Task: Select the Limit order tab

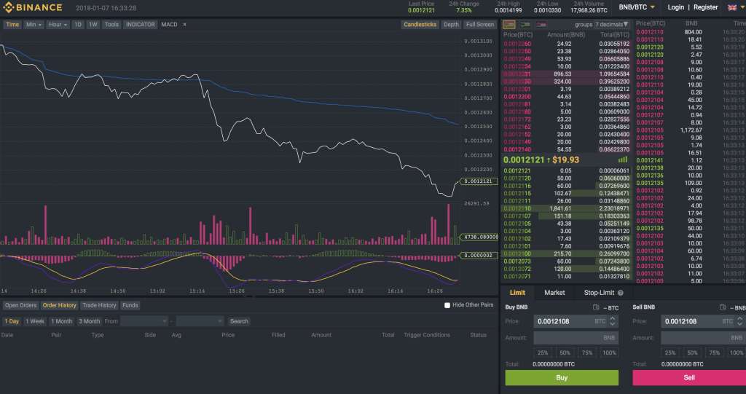Action: [518, 293]
